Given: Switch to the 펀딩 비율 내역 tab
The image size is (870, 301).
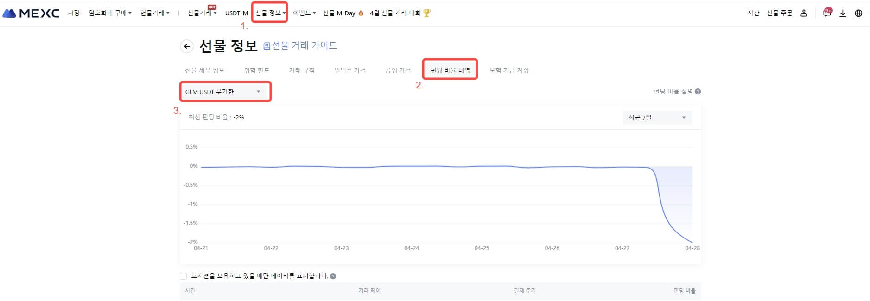Looking at the screenshot, I should (x=450, y=70).
